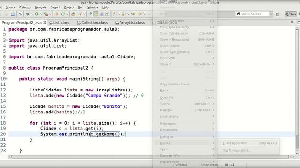The height and width of the screenshot is (168, 300).
Task: Click the New Java Package icon
Action: pyautogui.click(x=56, y=14)
